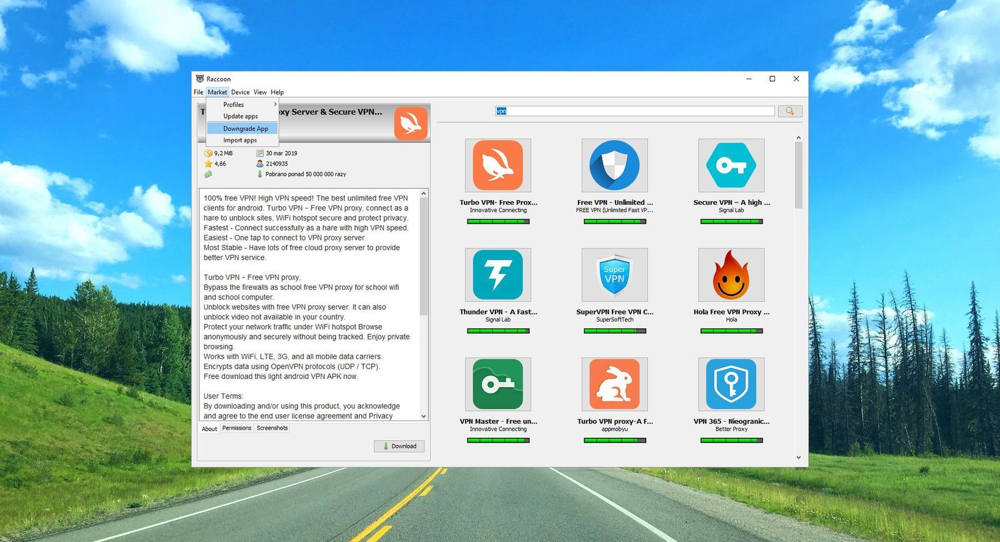The width and height of the screenshot is (1000, 542).
Task: Choose Update apps from Market menu
Action: pos(242,116)
